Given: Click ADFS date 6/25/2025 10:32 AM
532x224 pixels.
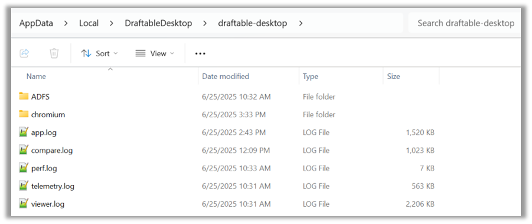Looking at the screenshot, I should [236, 97].
